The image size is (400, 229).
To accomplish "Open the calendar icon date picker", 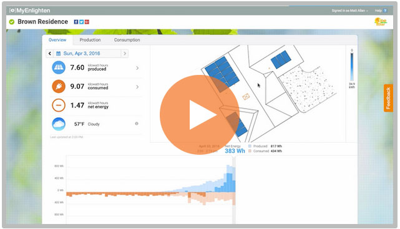I will pos(58,54).
